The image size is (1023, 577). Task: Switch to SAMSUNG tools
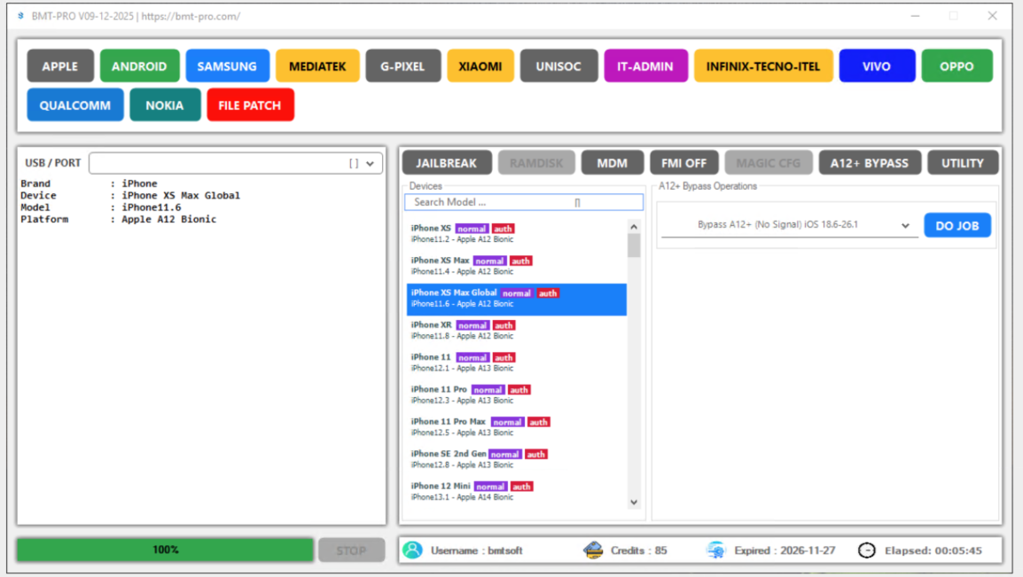(227, 66)
